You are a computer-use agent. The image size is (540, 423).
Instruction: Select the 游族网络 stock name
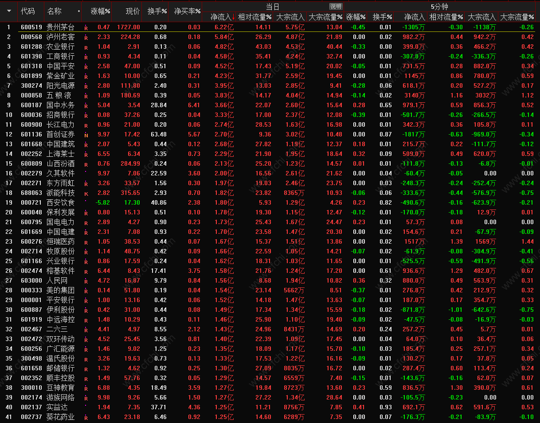pyautogui.click(x=61, y=397)
